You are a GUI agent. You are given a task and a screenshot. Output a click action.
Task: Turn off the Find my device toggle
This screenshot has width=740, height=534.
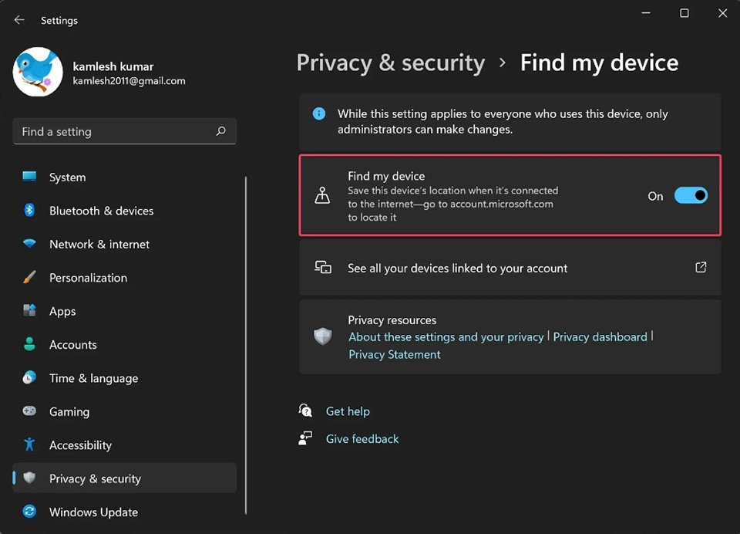pyautogui.click(x=690, y=195)
